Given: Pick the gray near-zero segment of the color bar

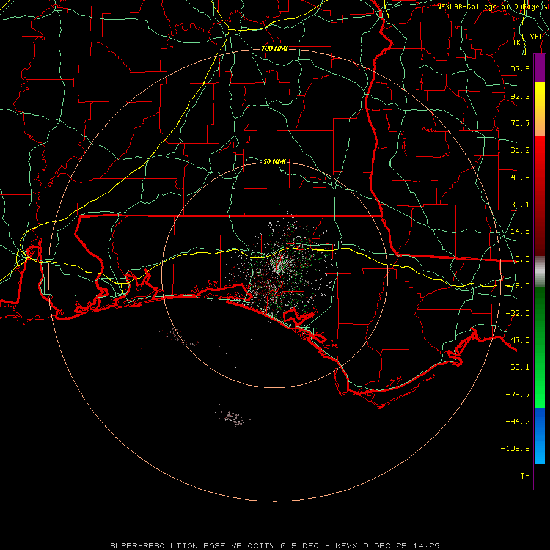Looking at the screenshot, I should point(540,271).
